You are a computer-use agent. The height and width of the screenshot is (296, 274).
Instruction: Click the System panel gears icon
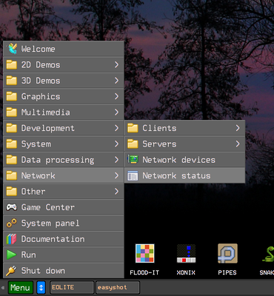coord(12,223)
